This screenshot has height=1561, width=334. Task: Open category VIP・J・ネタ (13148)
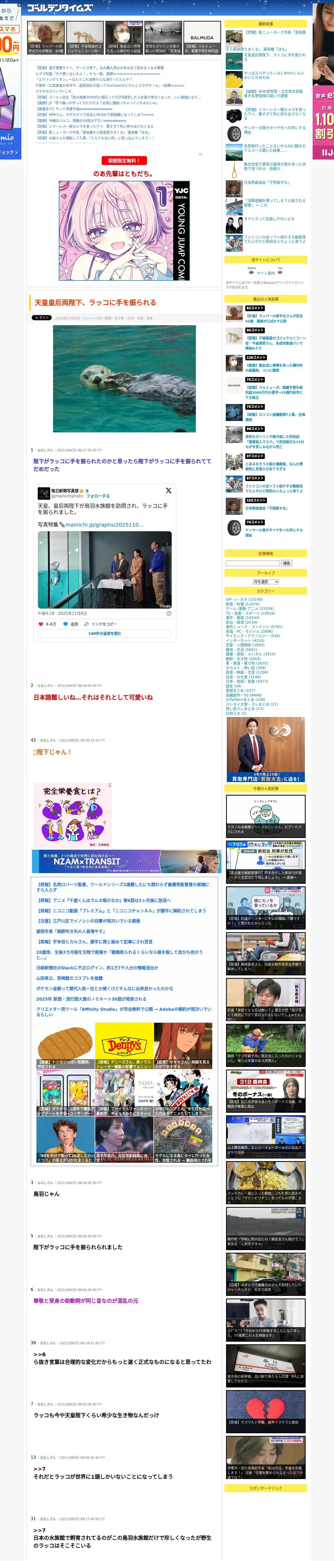pos(244,599)
